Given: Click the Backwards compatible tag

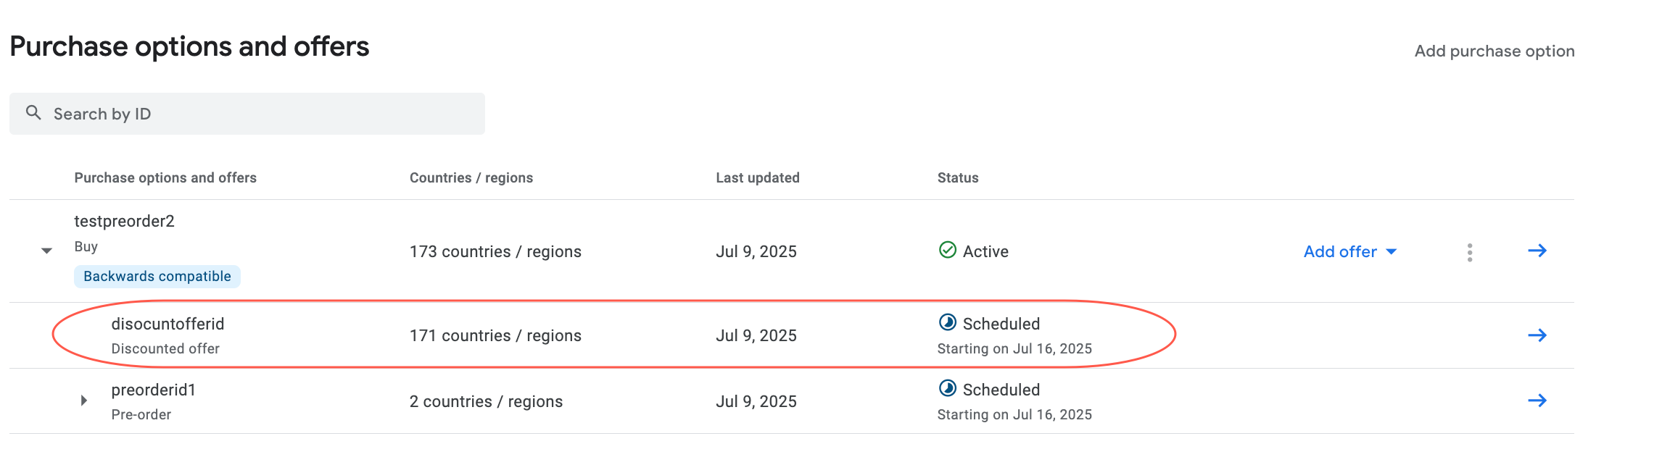Looking at the screenshot, I should (157, 276).
